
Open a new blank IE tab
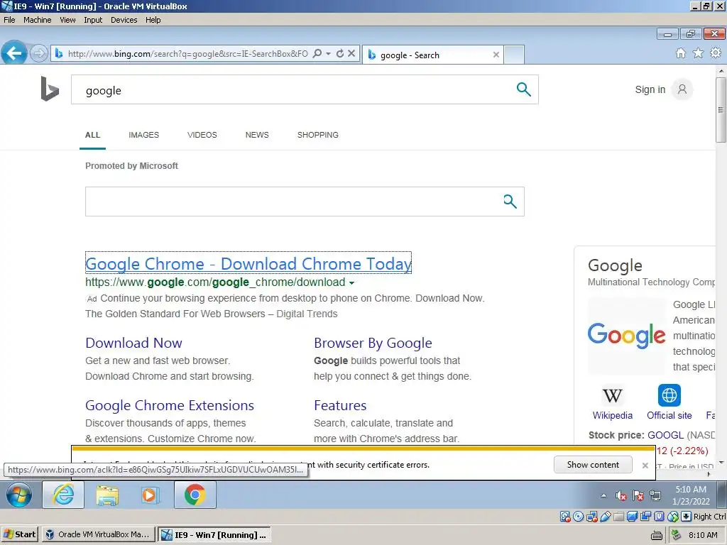(514, 55)
